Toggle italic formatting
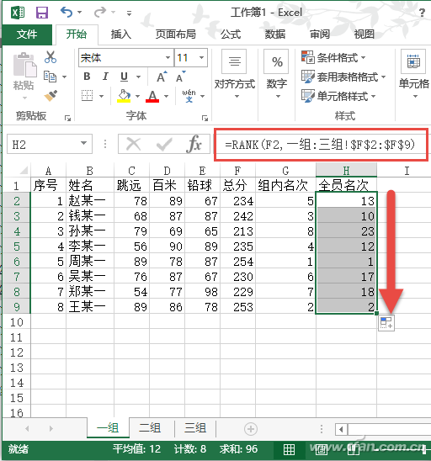This screenshot has width=431, height=461. point(105,77)
